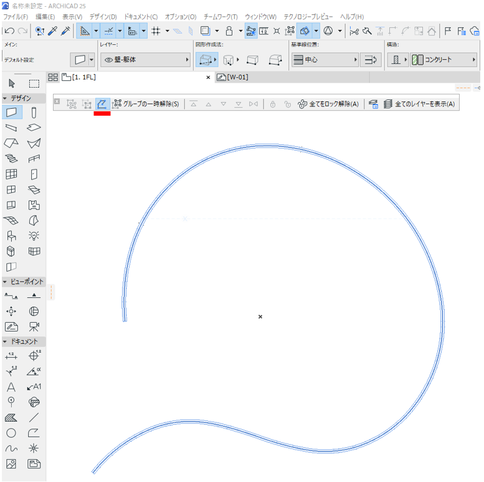Open the grid snap options arrow
This screenshot has width=484, height=482.
(x=168, y=31)
